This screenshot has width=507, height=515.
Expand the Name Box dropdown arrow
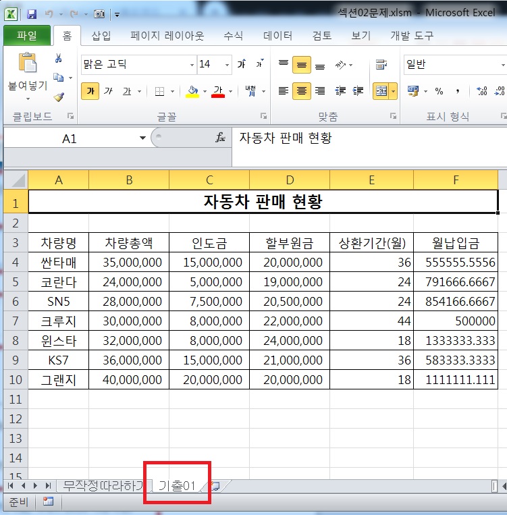[142, 138]
